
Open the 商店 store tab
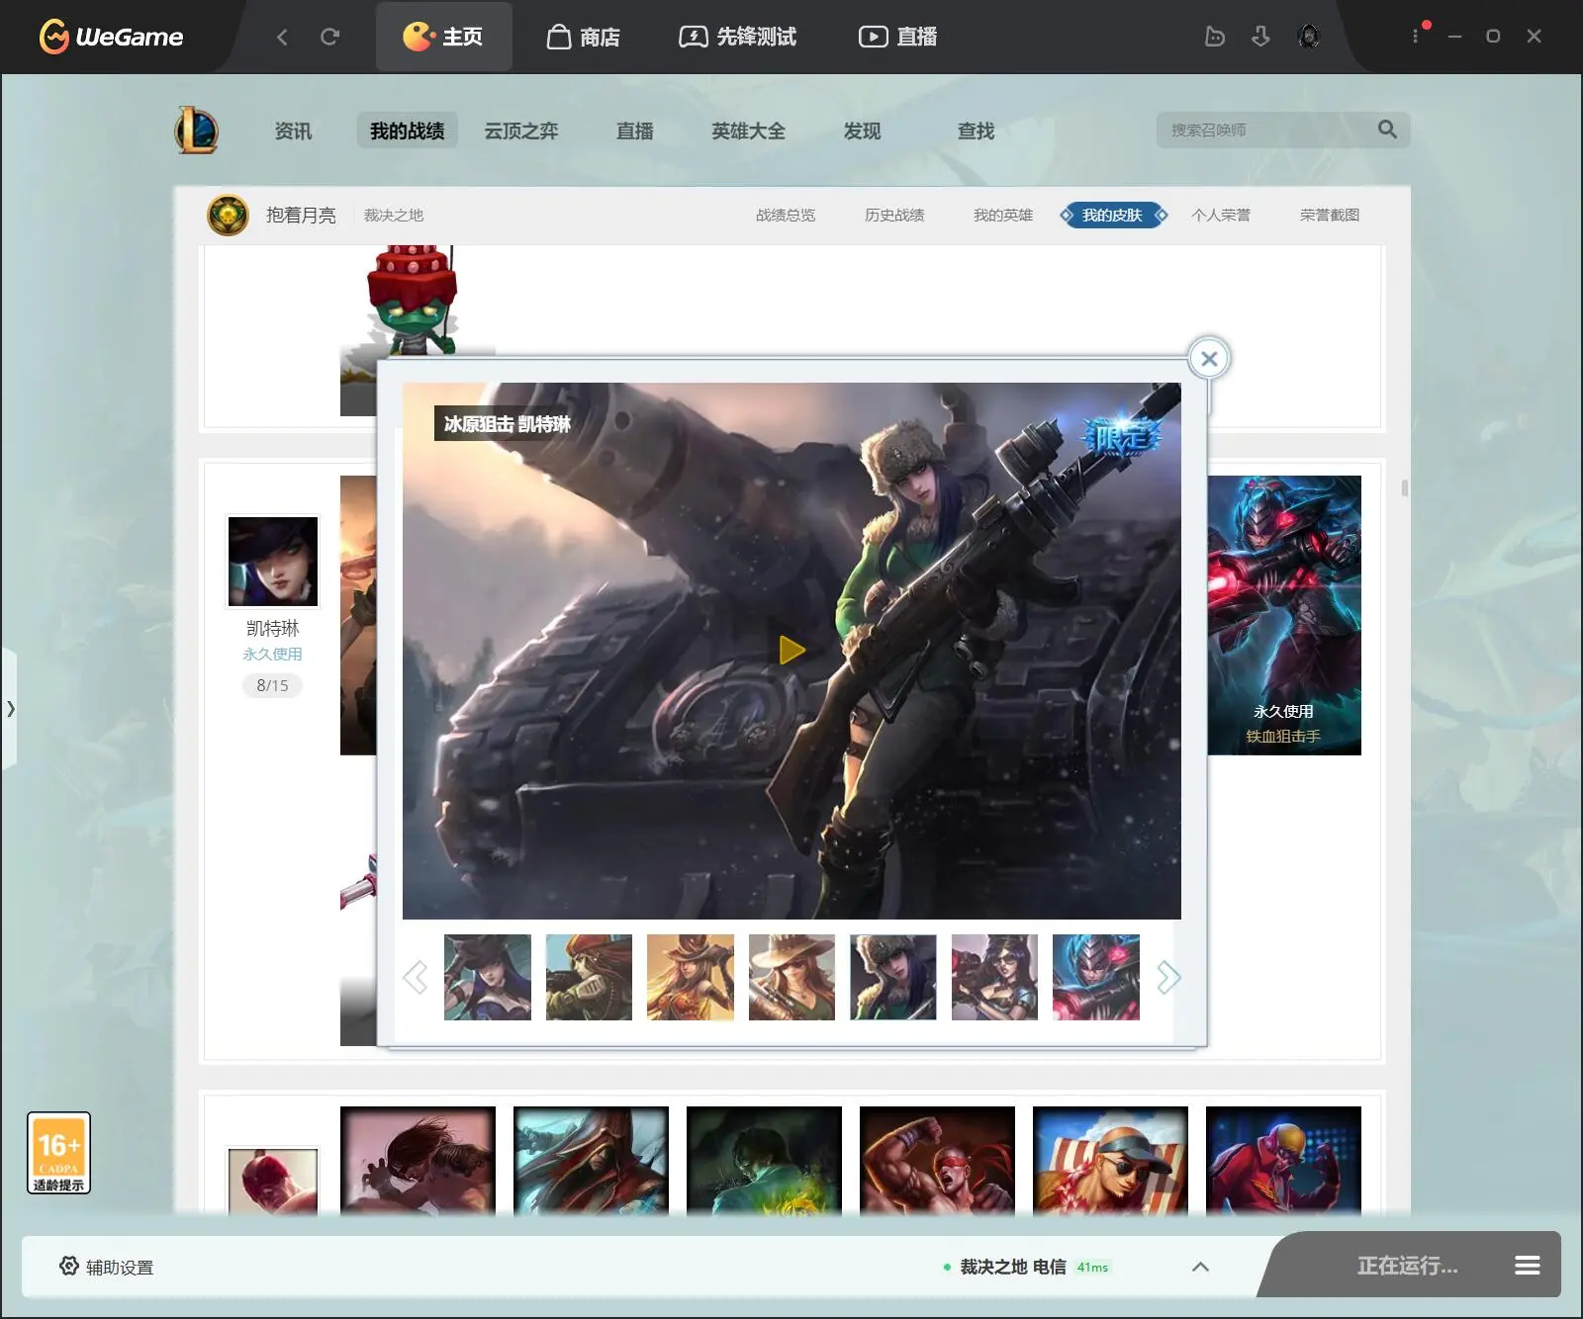coord(584,37)
